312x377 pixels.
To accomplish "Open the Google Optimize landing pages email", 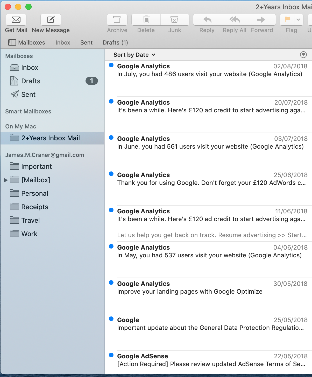I will 208,296.
